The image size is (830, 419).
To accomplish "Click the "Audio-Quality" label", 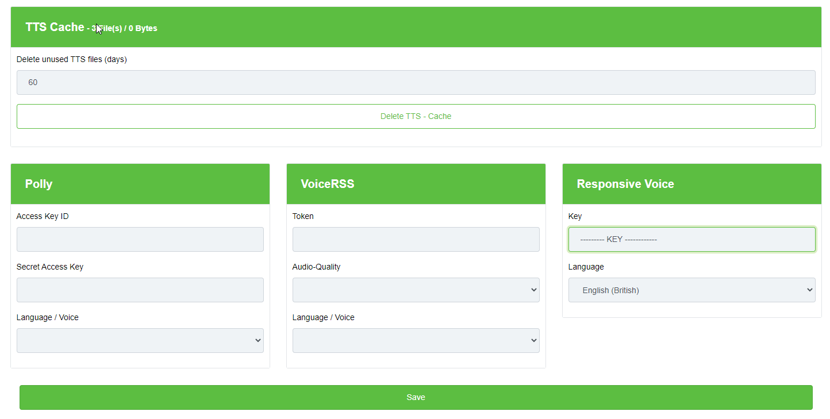I will tap(316, 267).
